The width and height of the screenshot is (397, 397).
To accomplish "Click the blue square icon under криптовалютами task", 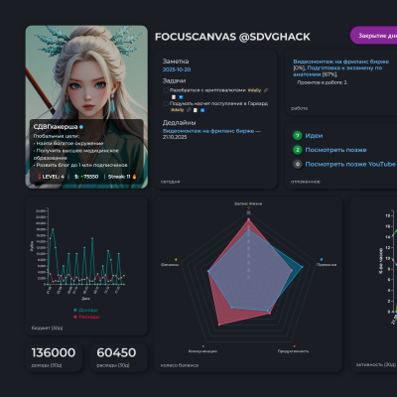I will click(181, 97).
